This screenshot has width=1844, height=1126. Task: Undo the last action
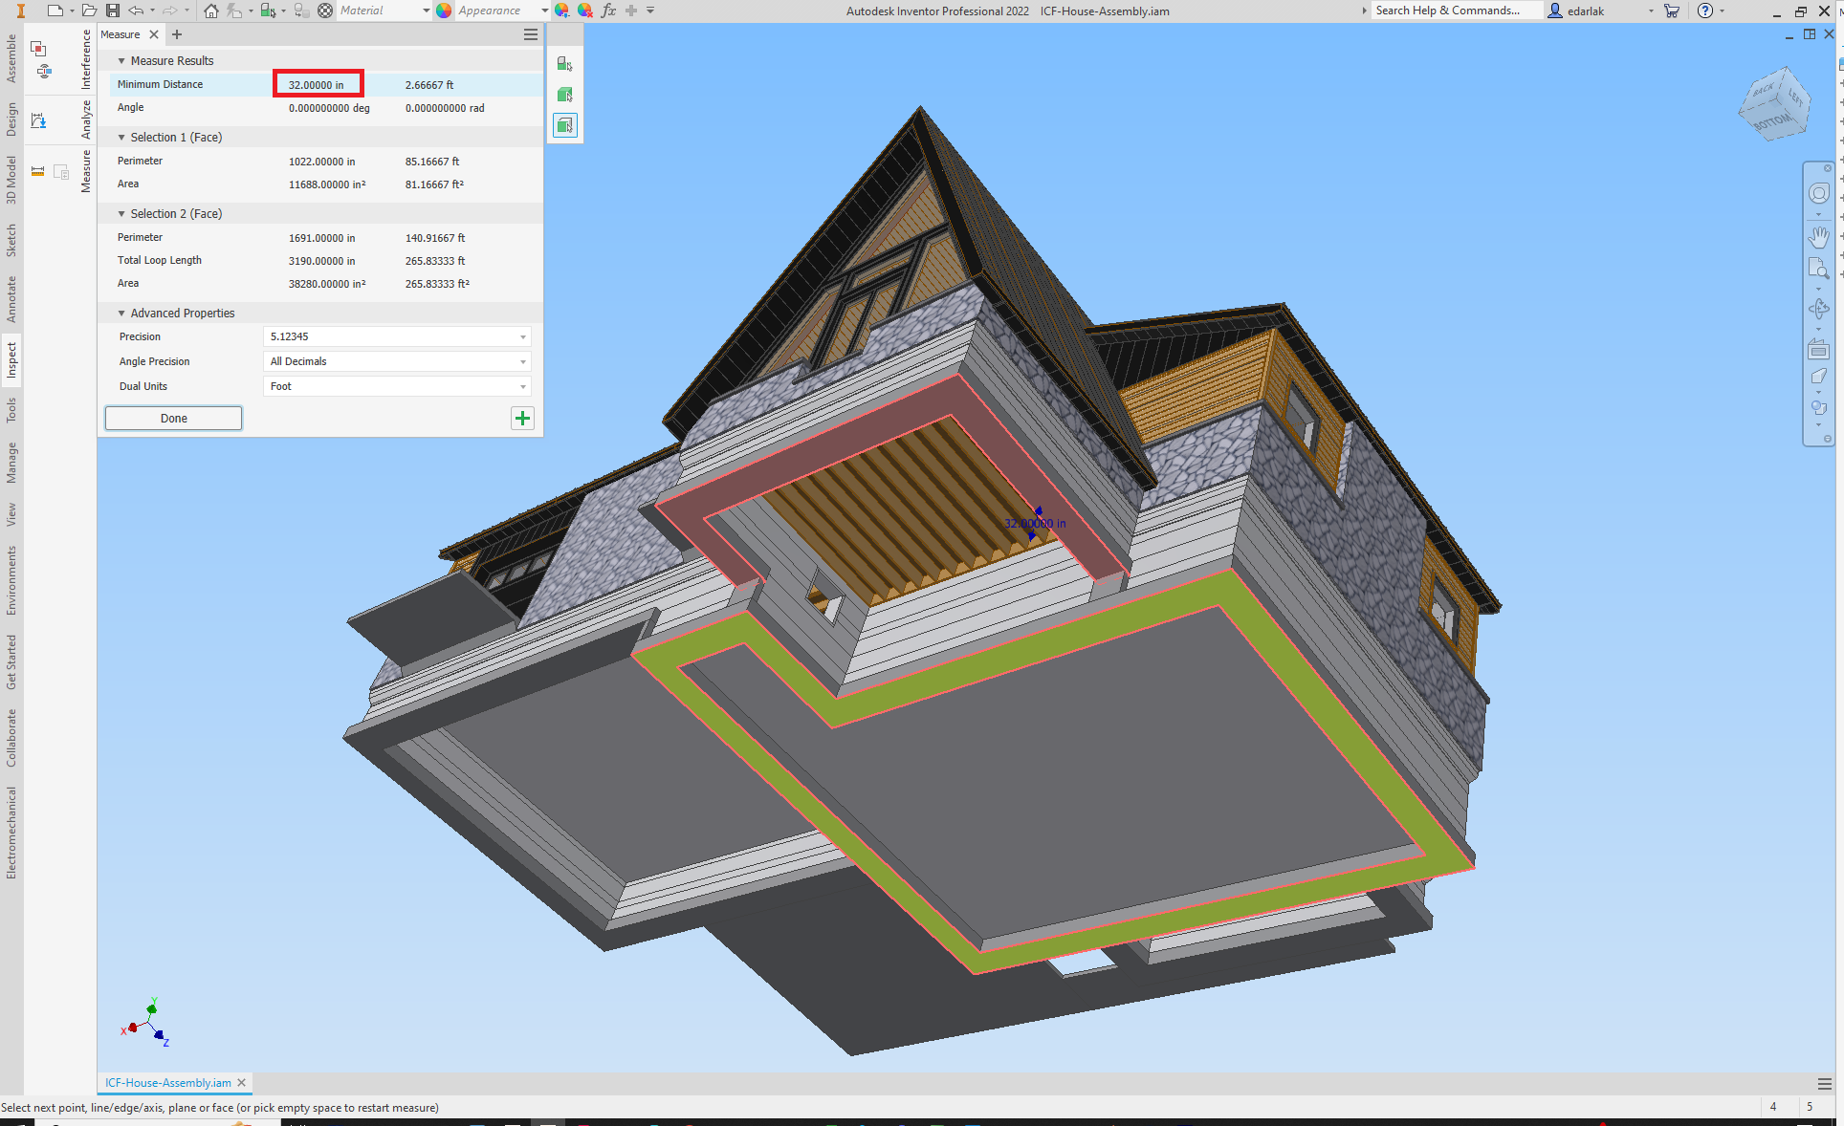(x=136, y=11)
